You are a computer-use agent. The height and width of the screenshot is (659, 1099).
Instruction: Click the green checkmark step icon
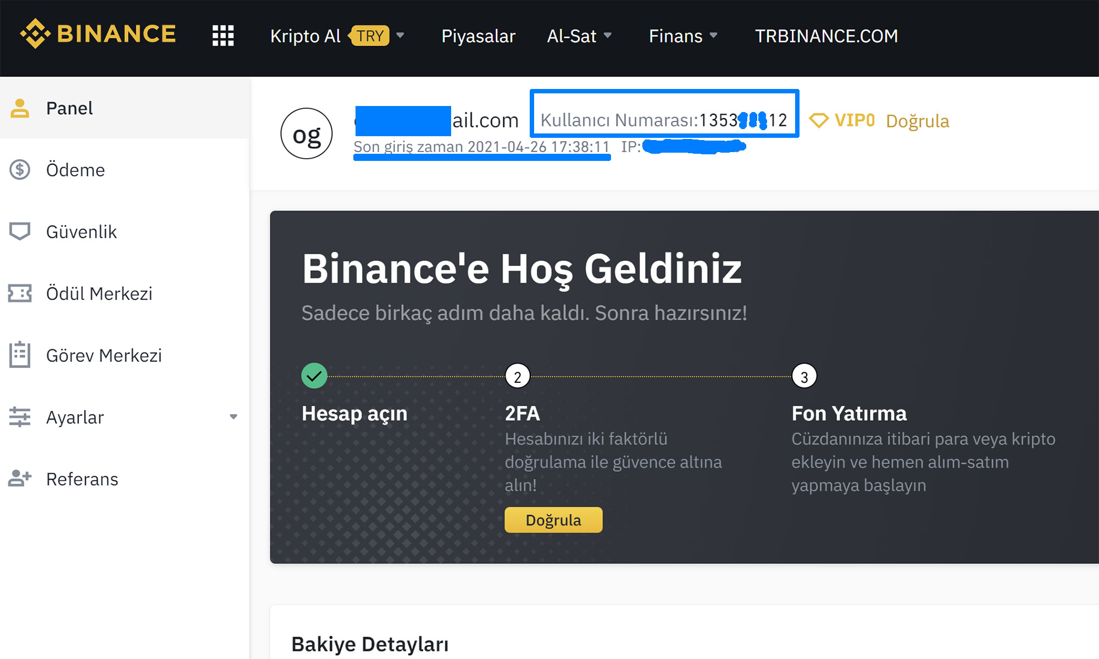tap(314, 376)
